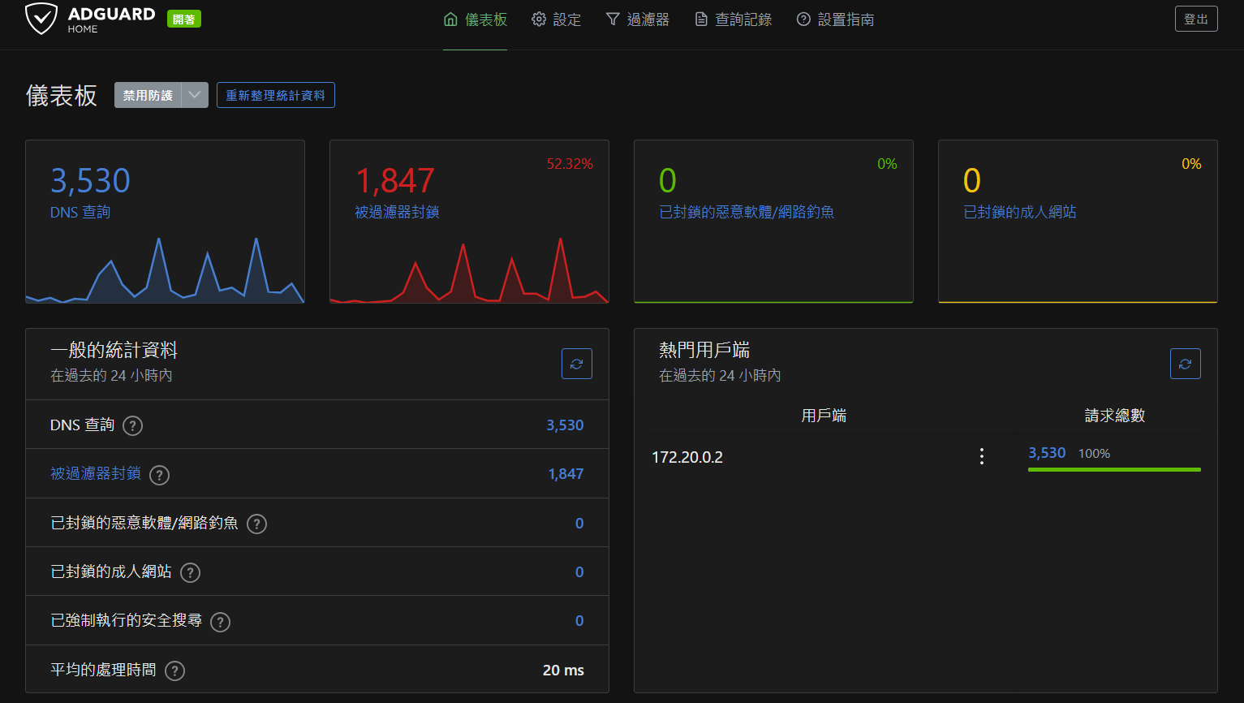Screen dimensions: 1244x703
Task: Click the 3,530 DNS queries table value
Action: coord(565,425)
